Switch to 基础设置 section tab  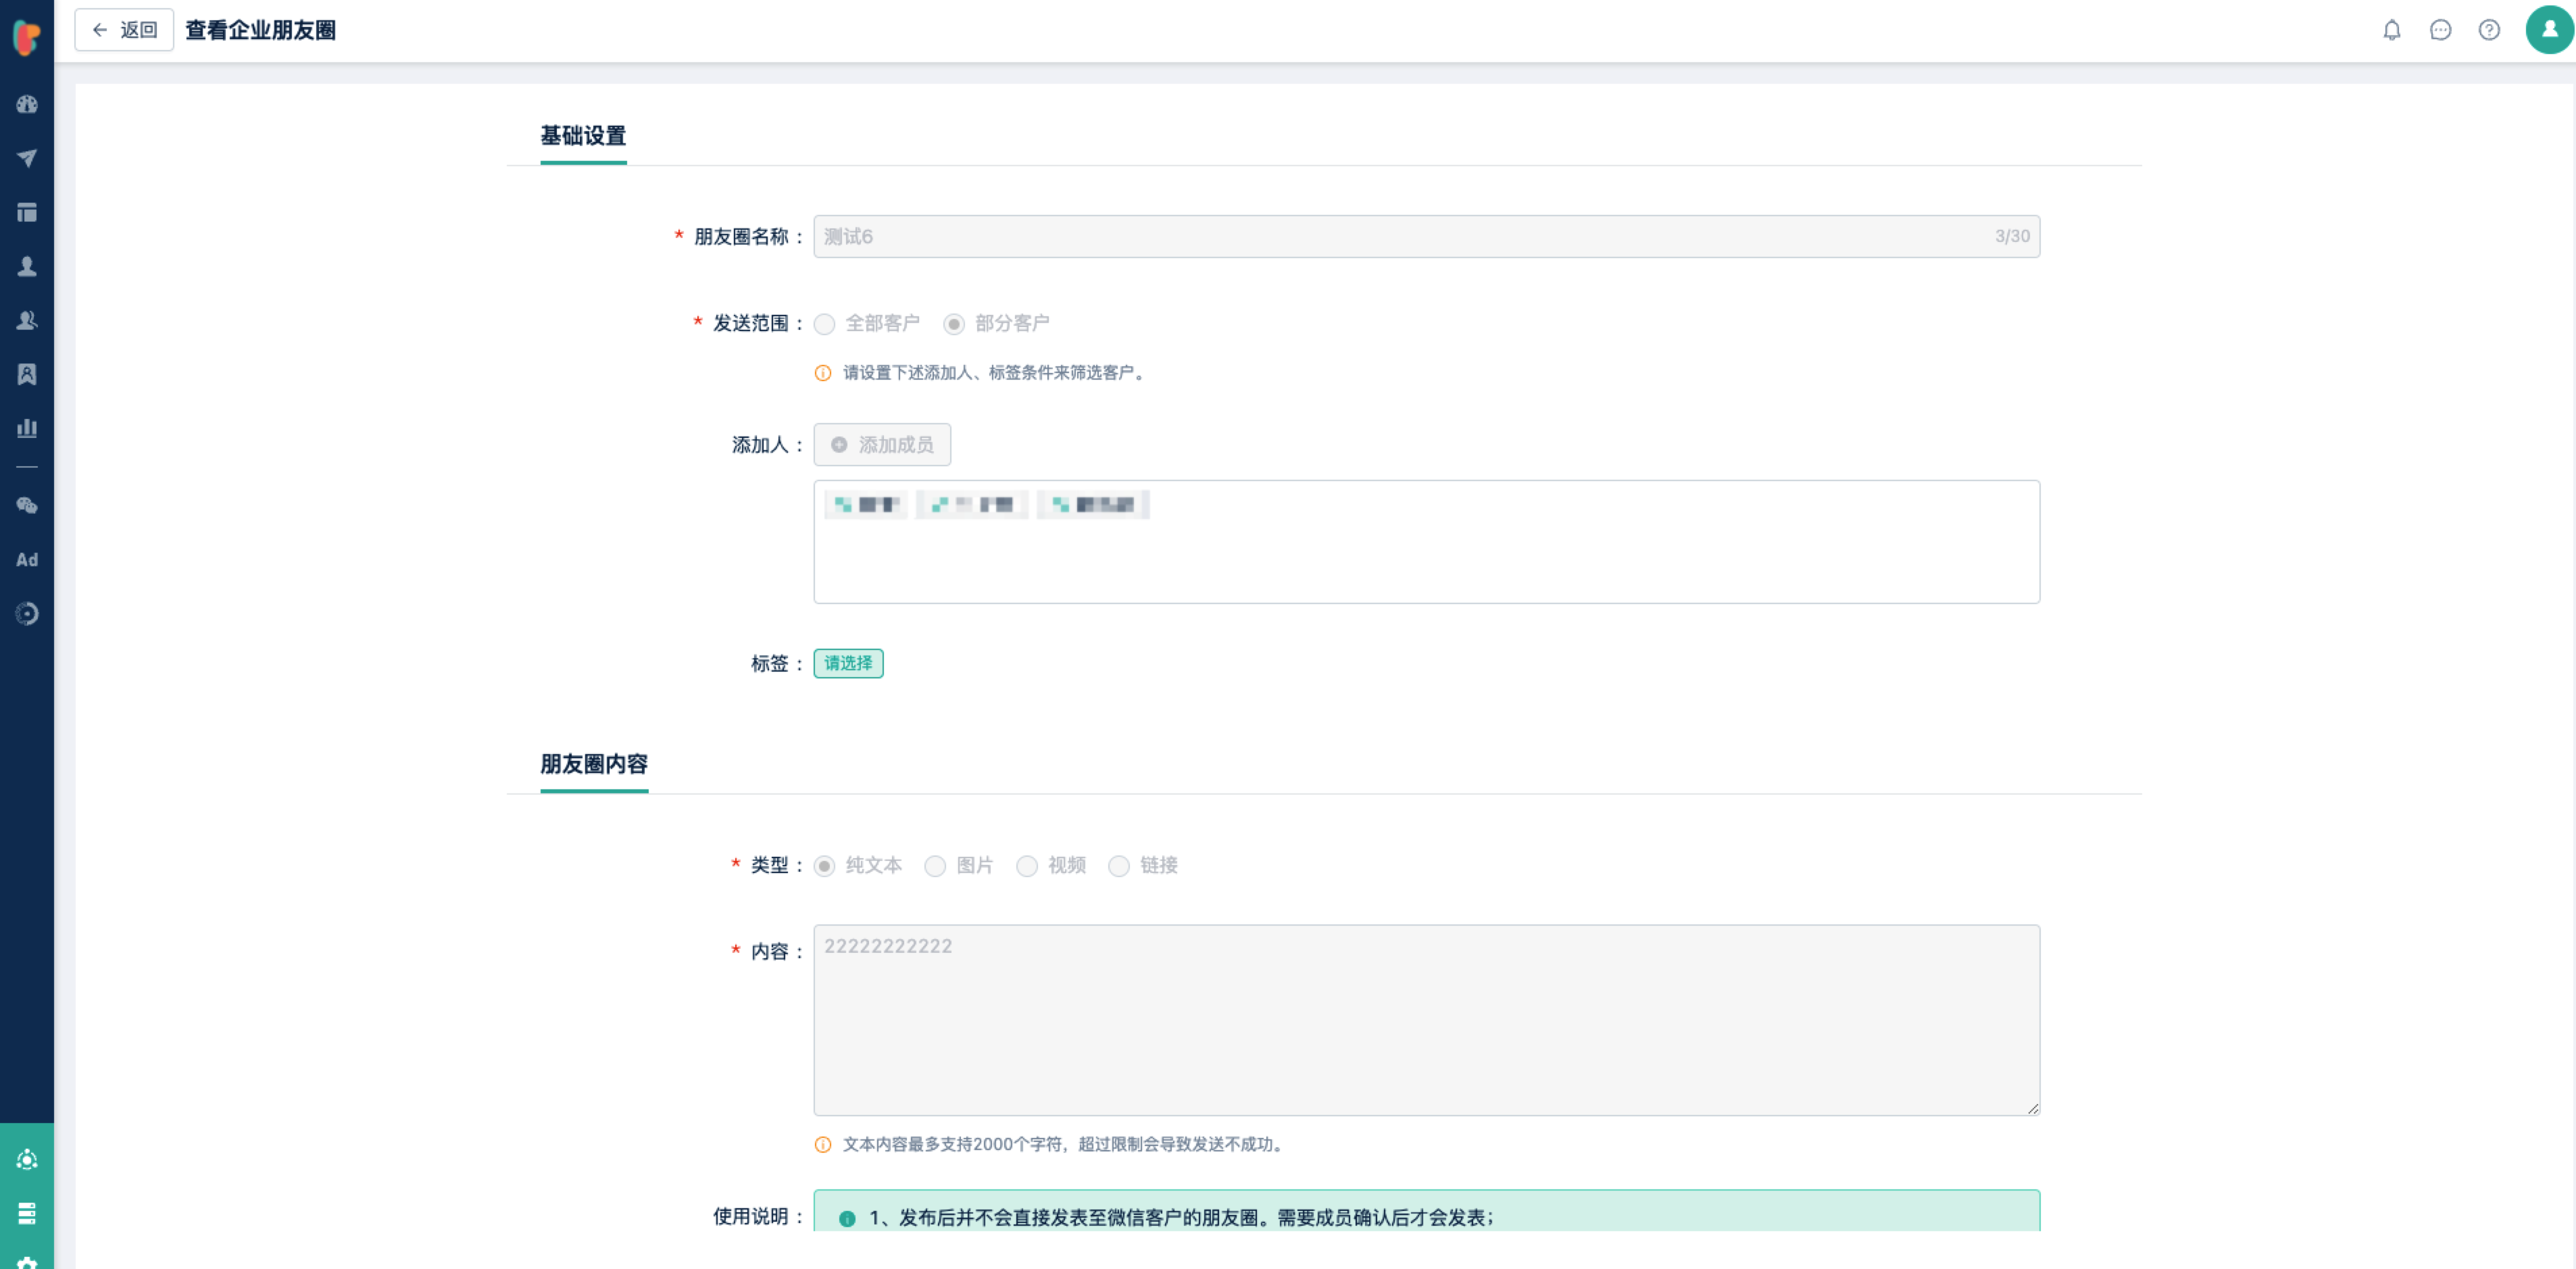583,136
